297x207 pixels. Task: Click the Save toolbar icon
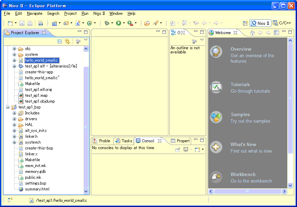click(22, 23)
